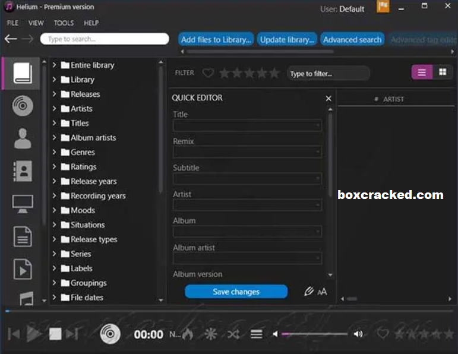Screen dimensions: 458x354
Task: Open the albums disc icon in sidebar
Action: [23, 106]
